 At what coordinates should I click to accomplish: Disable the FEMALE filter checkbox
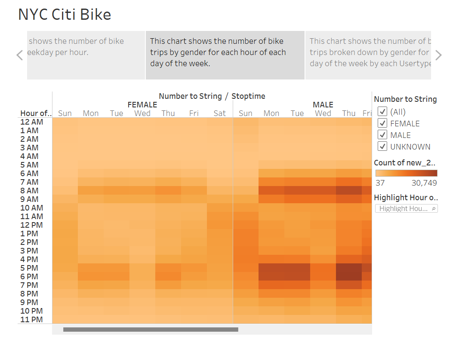tap(382, 123)
